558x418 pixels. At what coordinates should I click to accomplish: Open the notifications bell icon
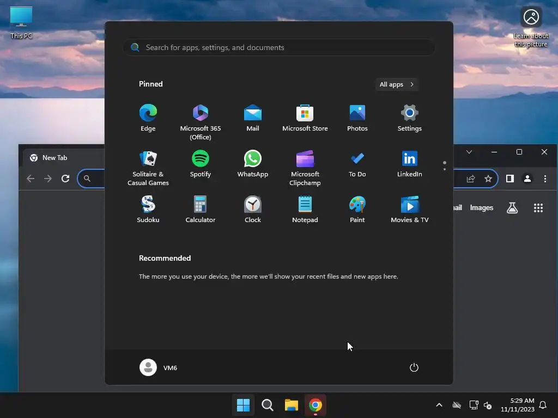[543, 405]
